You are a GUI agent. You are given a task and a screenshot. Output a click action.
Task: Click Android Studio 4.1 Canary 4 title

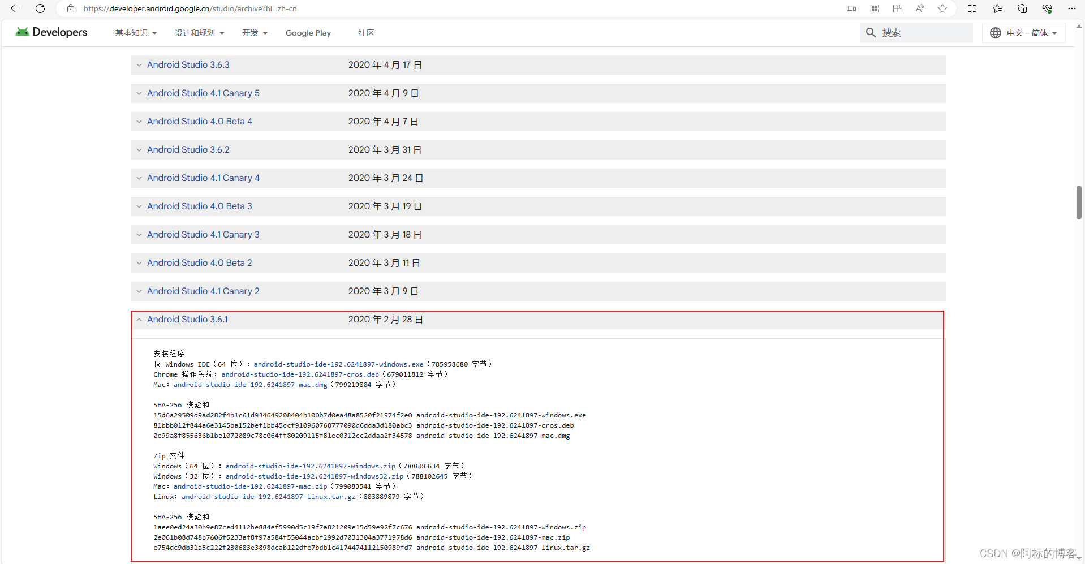[203, 178]
